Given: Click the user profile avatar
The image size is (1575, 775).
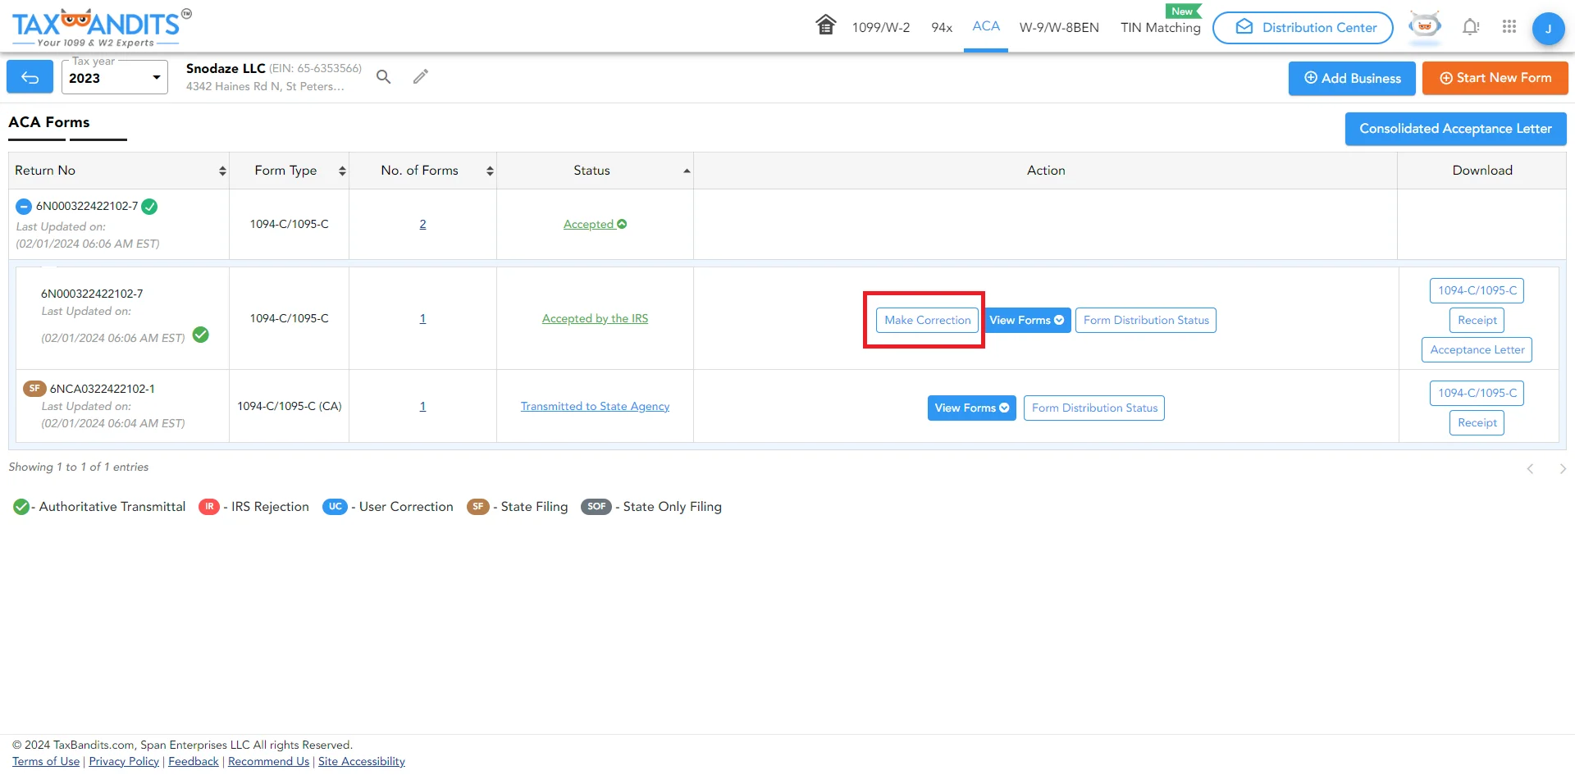Looking at the screenshot, I should 1548,29.
